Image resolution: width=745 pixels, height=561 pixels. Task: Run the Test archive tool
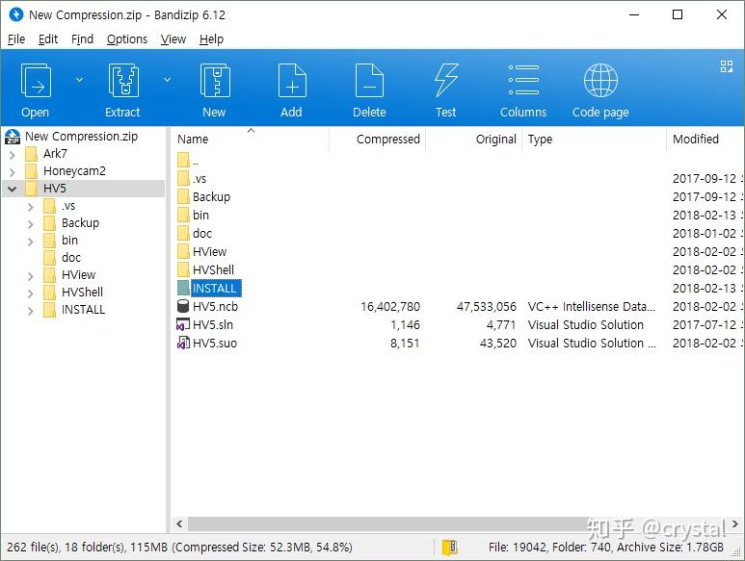(446, 80)
